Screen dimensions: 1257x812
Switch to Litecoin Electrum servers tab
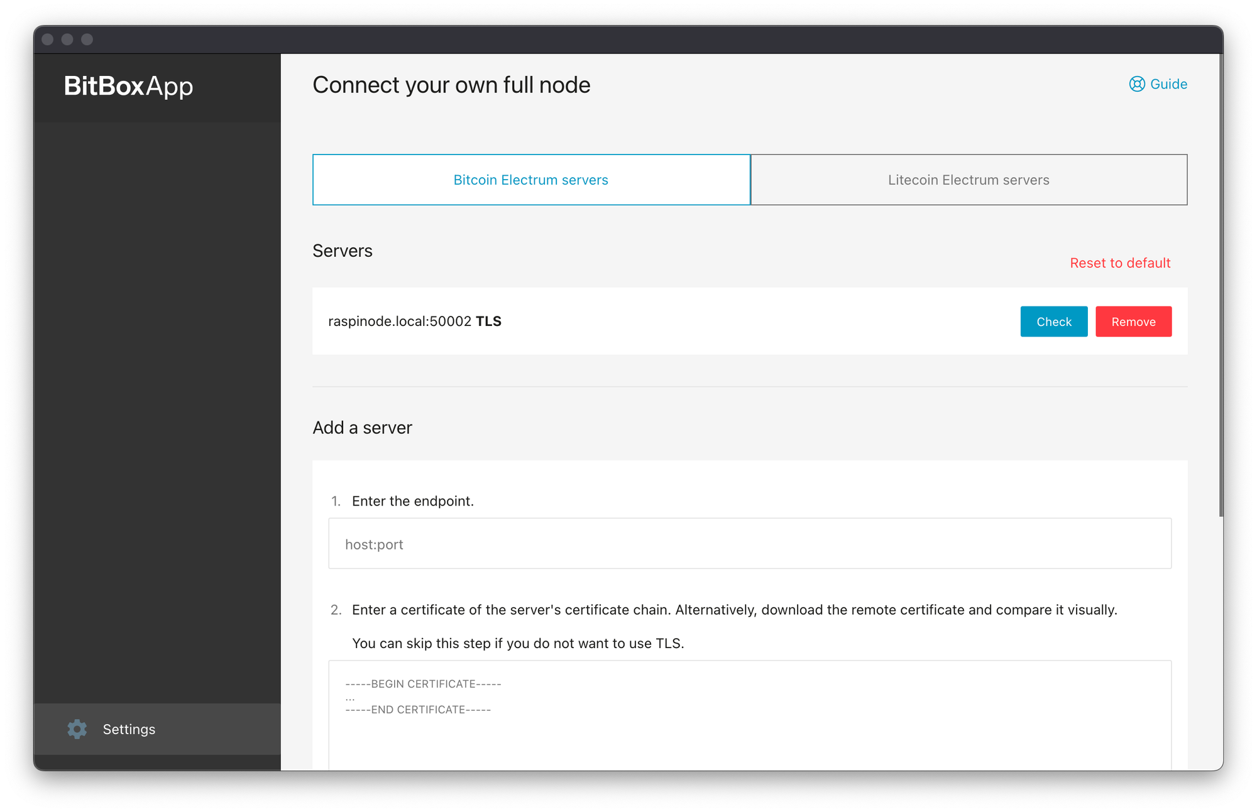point(969,180)
